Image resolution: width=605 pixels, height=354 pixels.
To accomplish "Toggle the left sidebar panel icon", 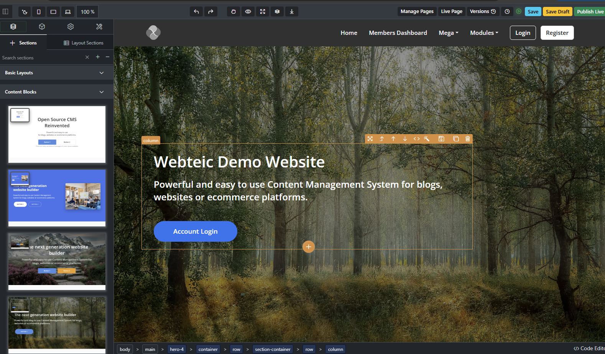I will click(5, 11).
